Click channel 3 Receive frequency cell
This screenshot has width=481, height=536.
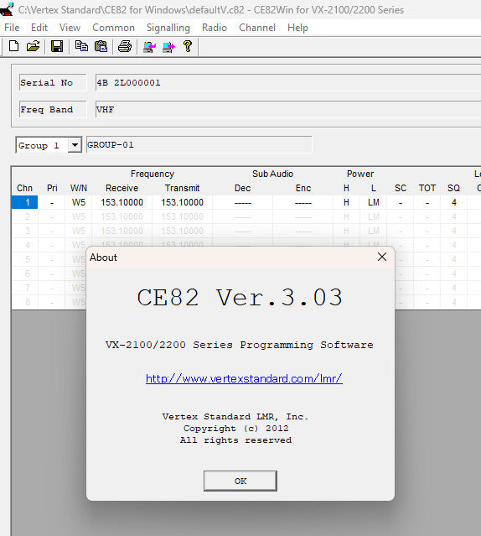click(x=122, y=231)
